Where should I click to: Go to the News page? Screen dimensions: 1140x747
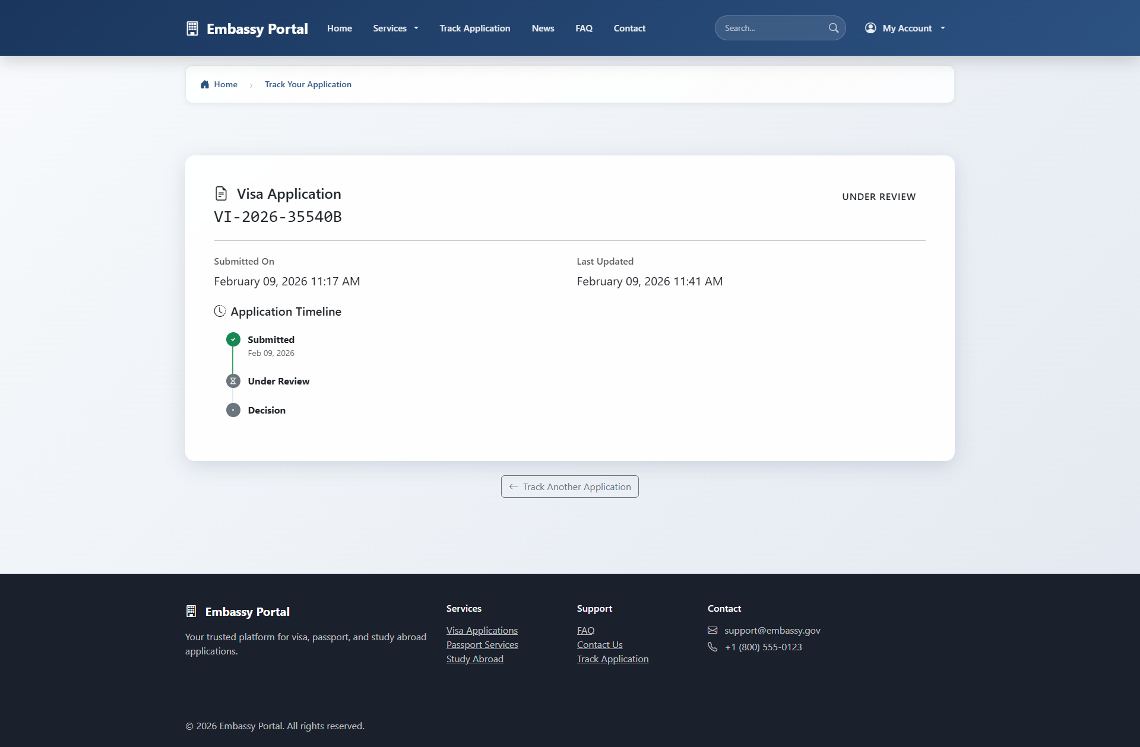pyautogui.click(x=543, y=28)
